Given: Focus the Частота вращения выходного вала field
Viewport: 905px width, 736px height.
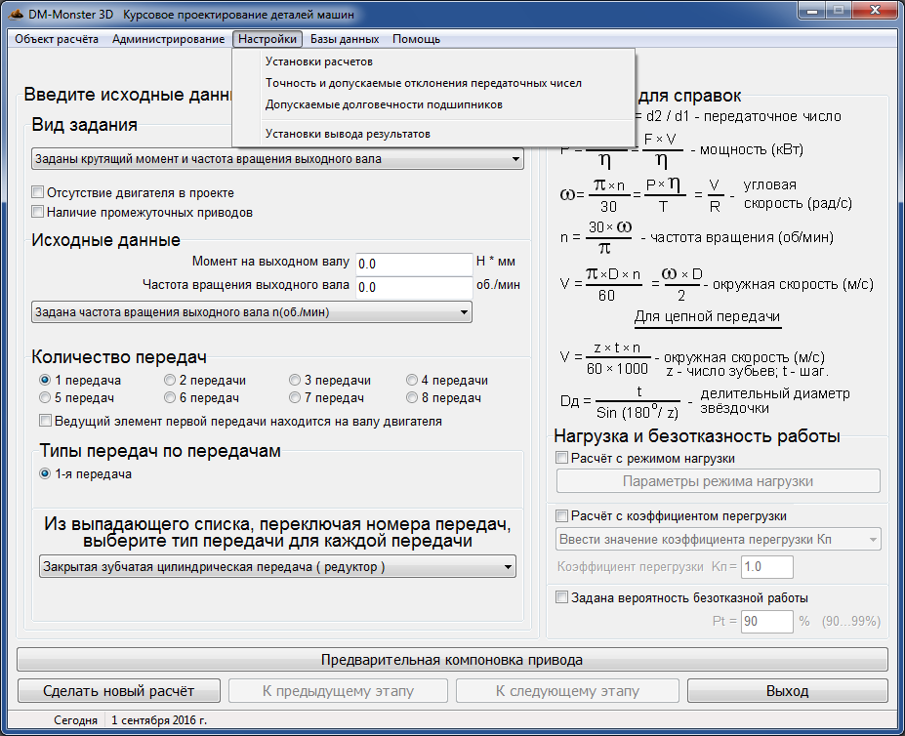Looking at the screenshot, I should (414, 287).
